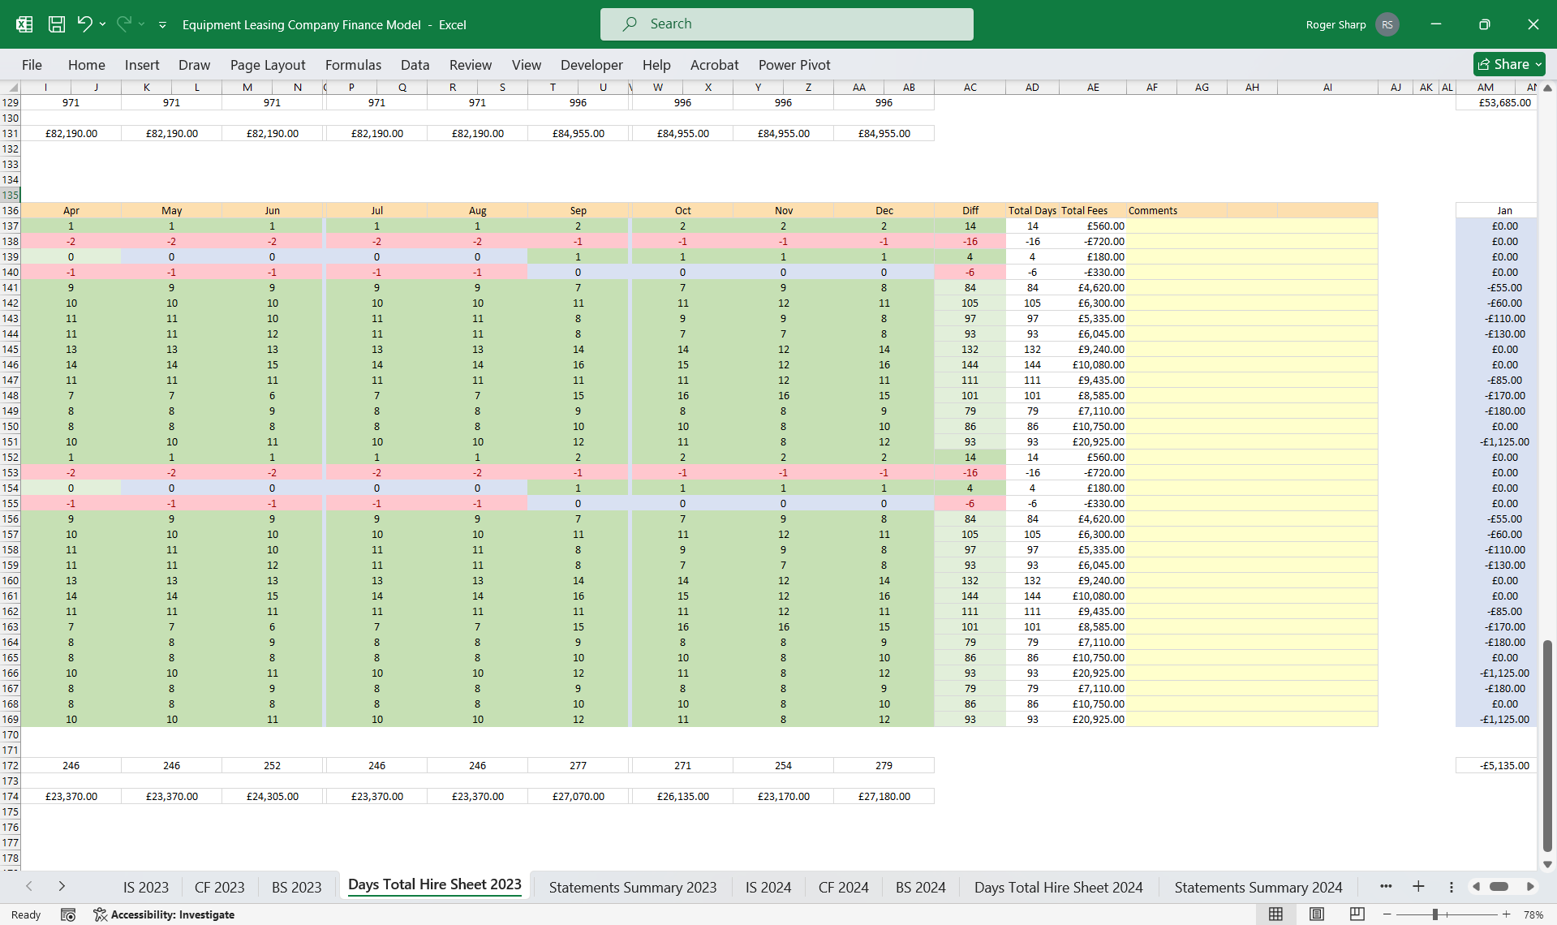Click the zoom in plus button
Viewport: 1557px width, 925px height.
(1506, 914)
